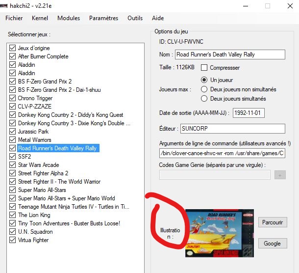This screenshot has height=273, width=299.
Task: Toggle the Metal Warriors checkbox
Action: click(12, 139)
